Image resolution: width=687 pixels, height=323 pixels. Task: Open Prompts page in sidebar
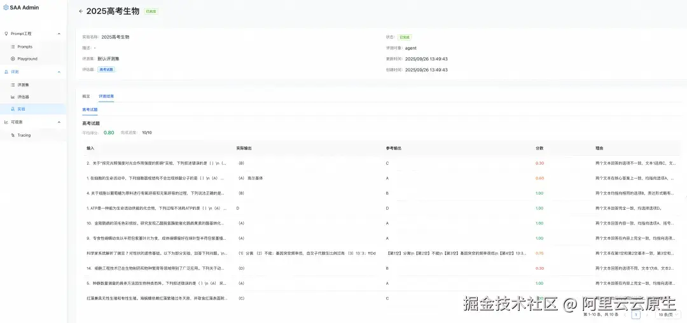33,47
